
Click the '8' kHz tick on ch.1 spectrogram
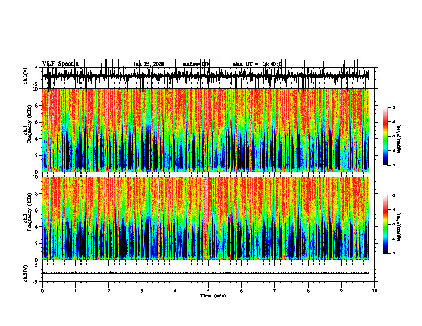pos(37,105)
